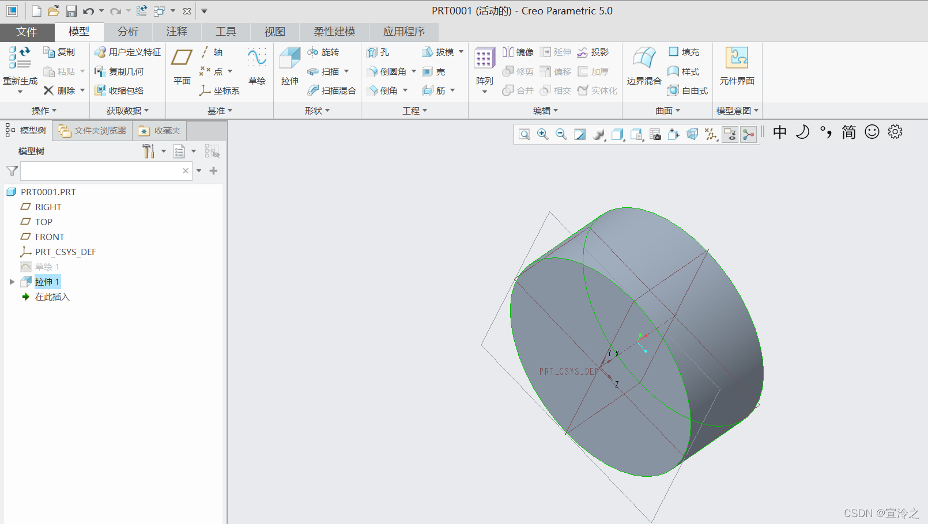Toggle IME half/full moon mode
The image size is (928, 524).
pos(803,132)
